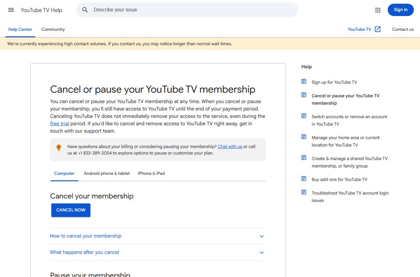Click the CANCEL NOW button
This screenshot has height=277, width=420.
[71, 210]
